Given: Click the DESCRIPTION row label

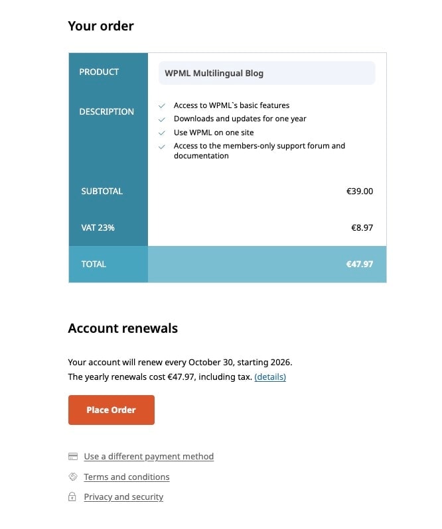Looking at the screenshot, I should 106,112.
